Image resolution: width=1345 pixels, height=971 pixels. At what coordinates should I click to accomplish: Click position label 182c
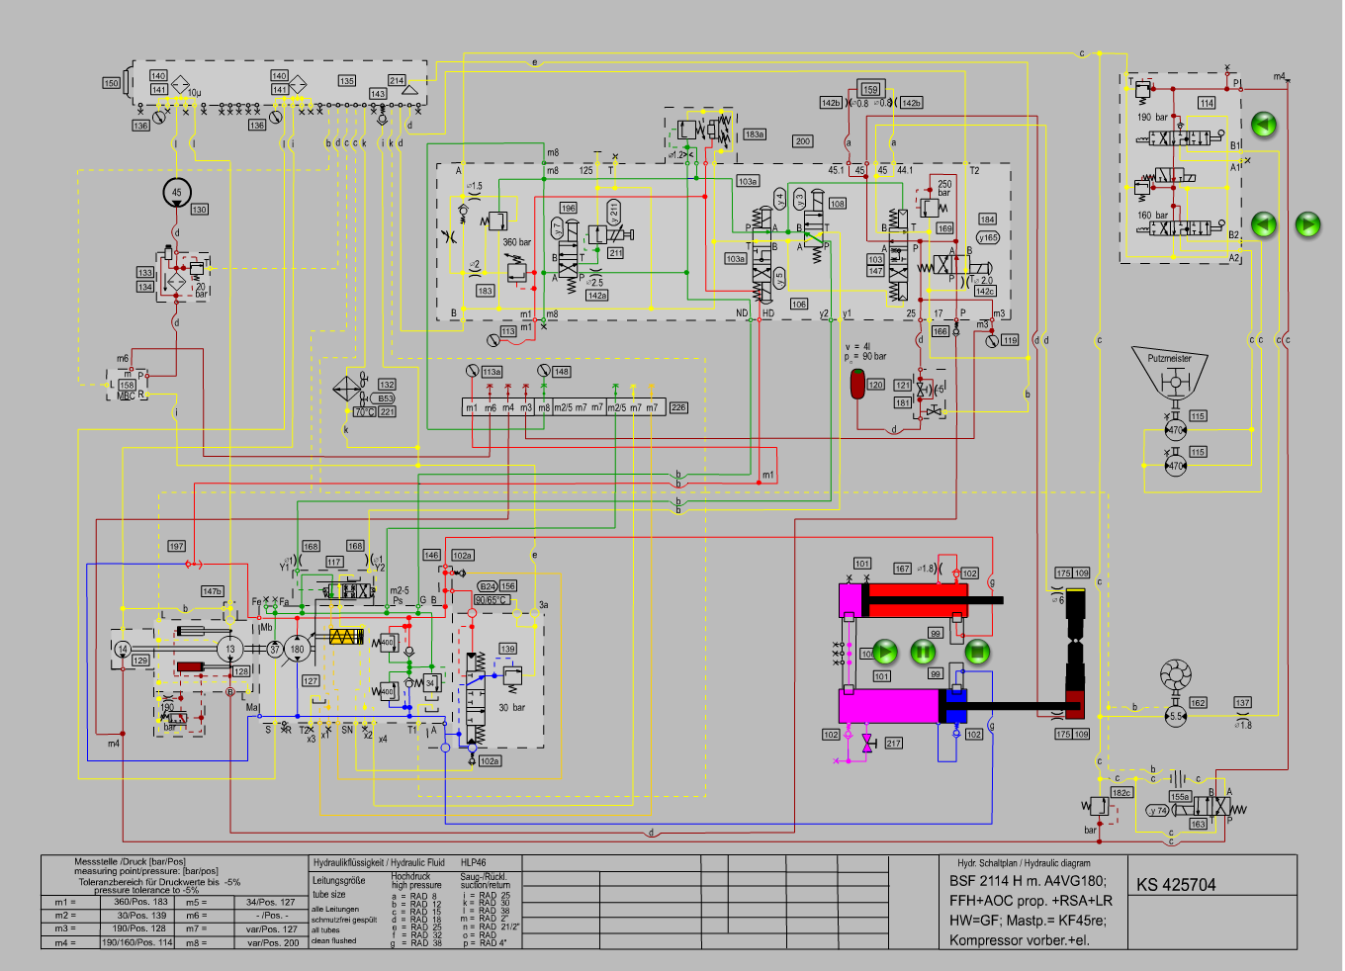pyautogui.click(x=1121, y=792)
